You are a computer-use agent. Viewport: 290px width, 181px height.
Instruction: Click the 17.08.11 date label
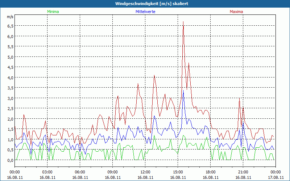tap(276, 177)
